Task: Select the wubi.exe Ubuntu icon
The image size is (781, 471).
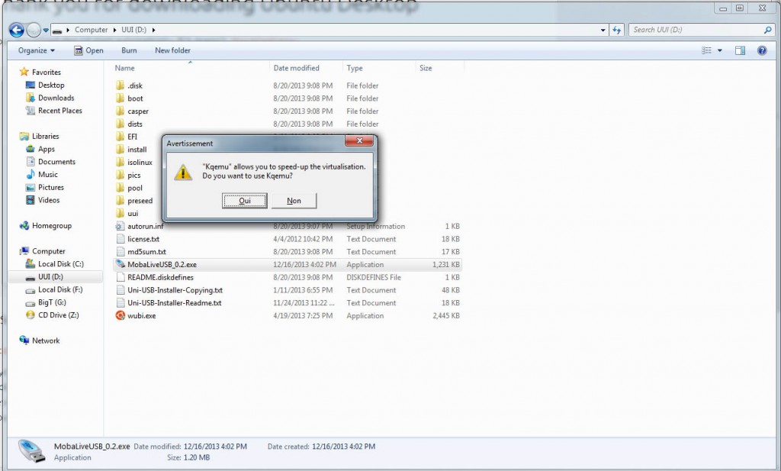Action: 120,315
